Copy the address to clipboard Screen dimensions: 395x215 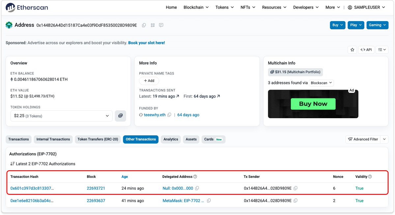(144, 25)
